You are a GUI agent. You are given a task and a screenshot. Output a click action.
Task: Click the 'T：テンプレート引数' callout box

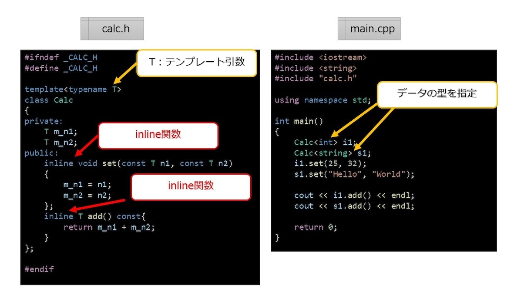coord(197,63)
